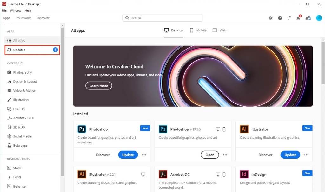Open more options for new Illustrator card
This screenshot has height=192, width=325.
click(306, 155)
